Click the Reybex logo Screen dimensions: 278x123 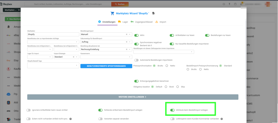6,4
